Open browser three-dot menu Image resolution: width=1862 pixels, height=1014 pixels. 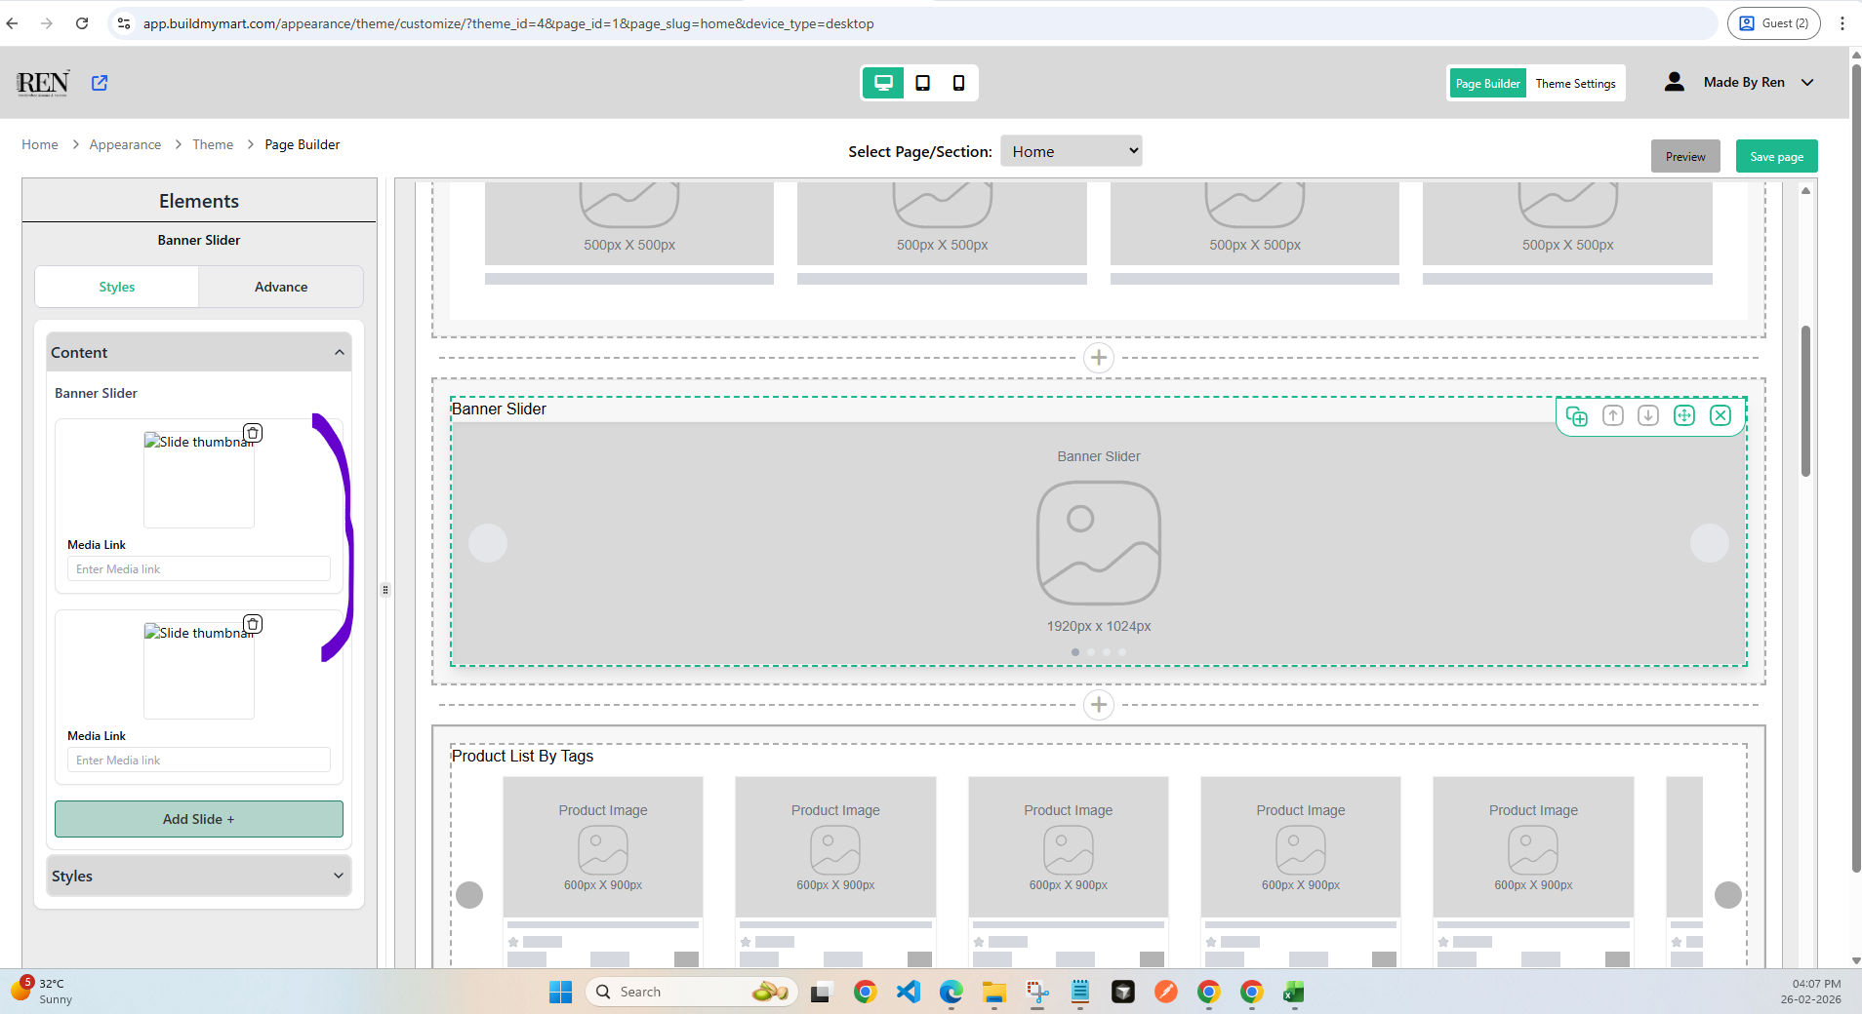click(1842, 23)
